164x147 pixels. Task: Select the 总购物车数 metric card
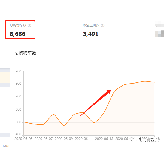coord(20,30)
